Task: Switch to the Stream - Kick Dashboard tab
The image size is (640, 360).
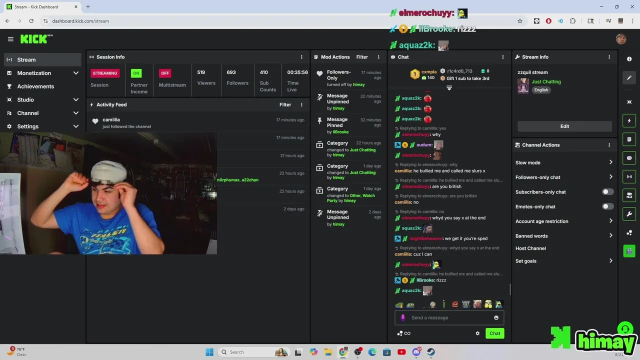Action: click(x=41, y=7)
